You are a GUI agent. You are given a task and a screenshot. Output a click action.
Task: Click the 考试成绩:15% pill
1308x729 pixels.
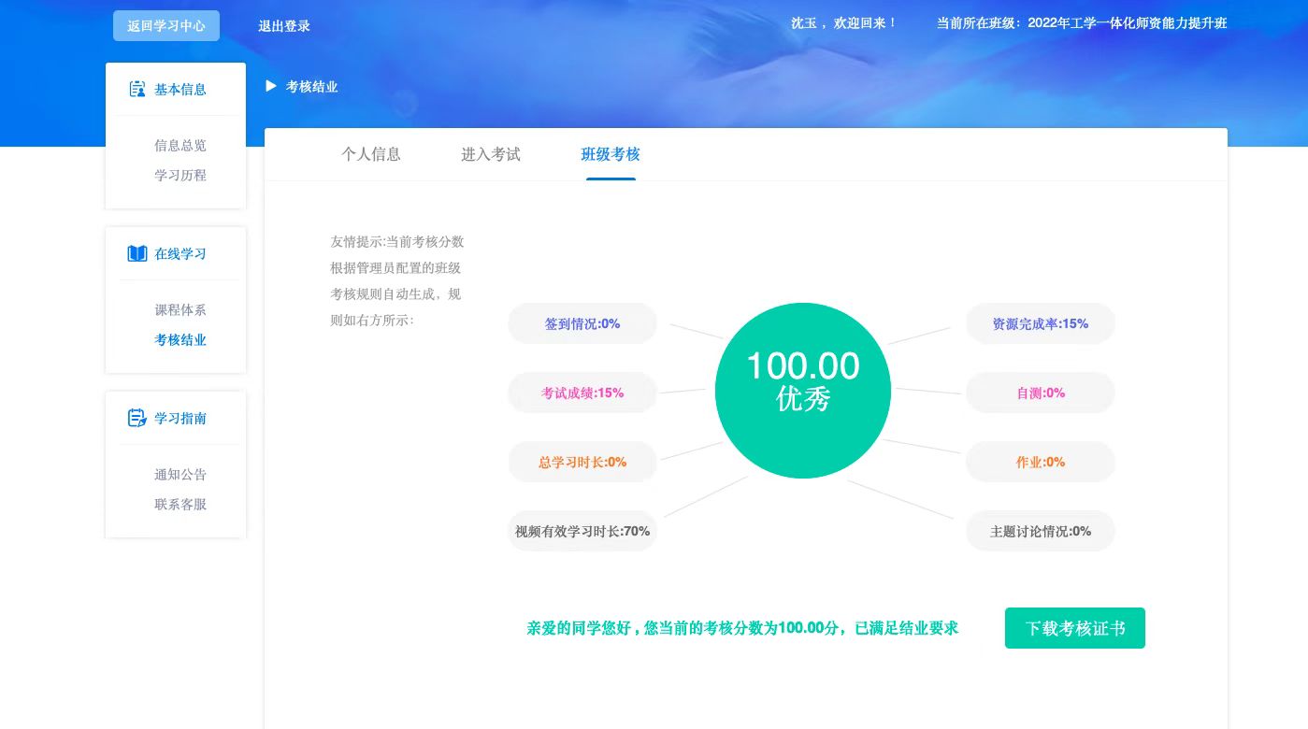pos(582,393)
